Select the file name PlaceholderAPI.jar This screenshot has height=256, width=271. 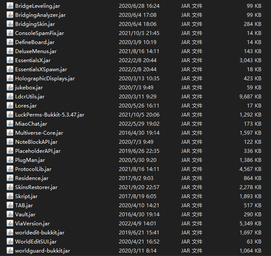tap(38, 151)
